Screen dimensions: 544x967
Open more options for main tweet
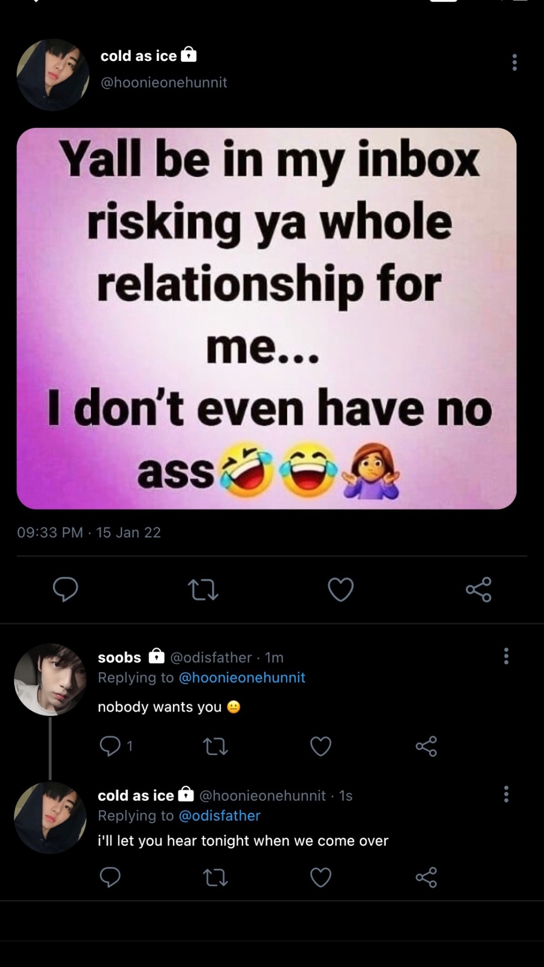[514, 62]
